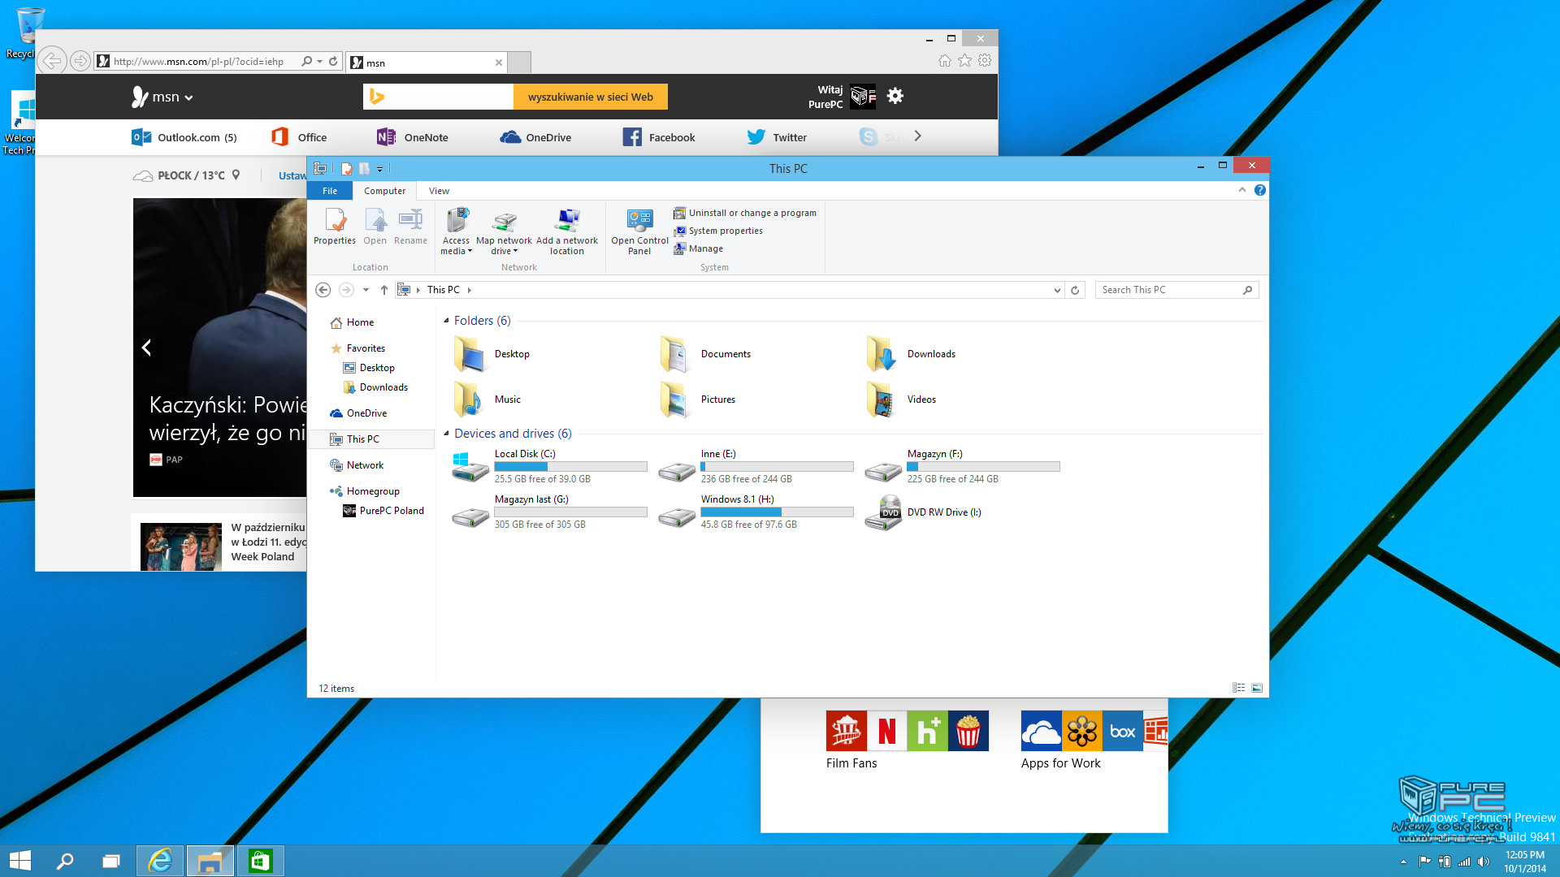Open Task View on the taskbar
The image size is (1560, 877).
tap(111, 861)
